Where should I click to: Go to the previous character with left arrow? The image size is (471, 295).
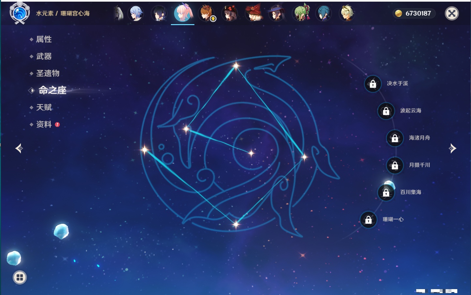pyautogui.click(x=19, y=148)
